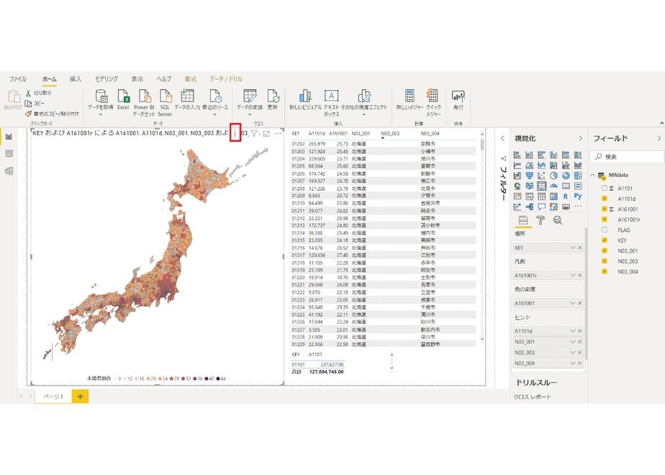
Task: Open the ヘルプ ribbon tab
Action: point(163,79)
